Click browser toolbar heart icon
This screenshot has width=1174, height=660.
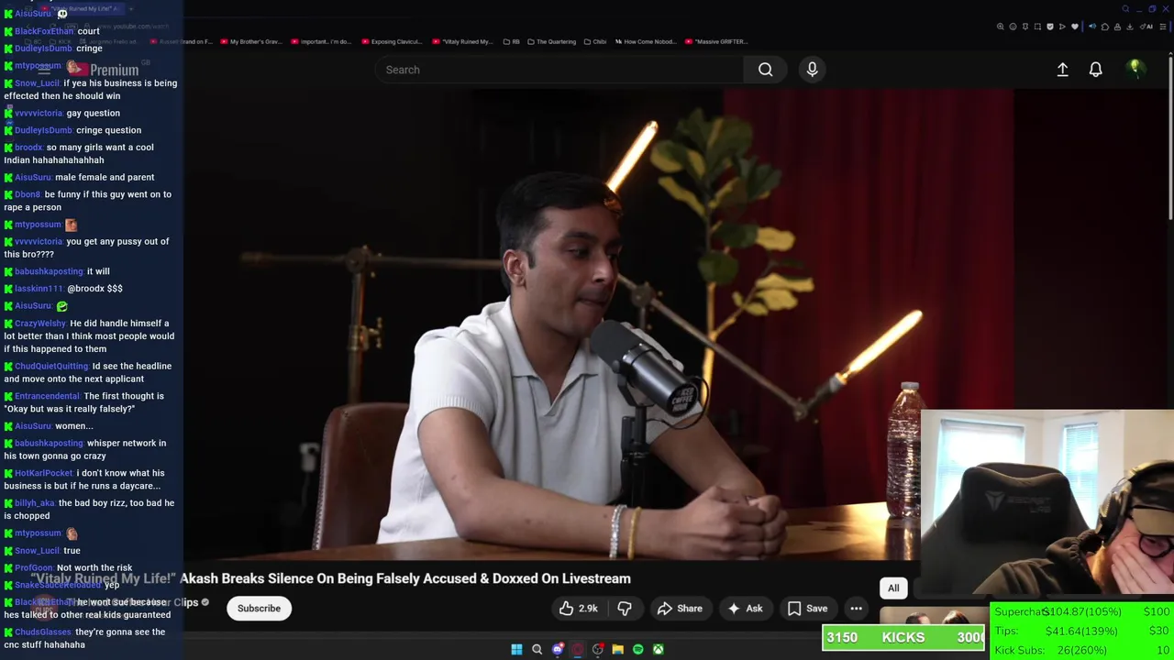(1075, 27)
